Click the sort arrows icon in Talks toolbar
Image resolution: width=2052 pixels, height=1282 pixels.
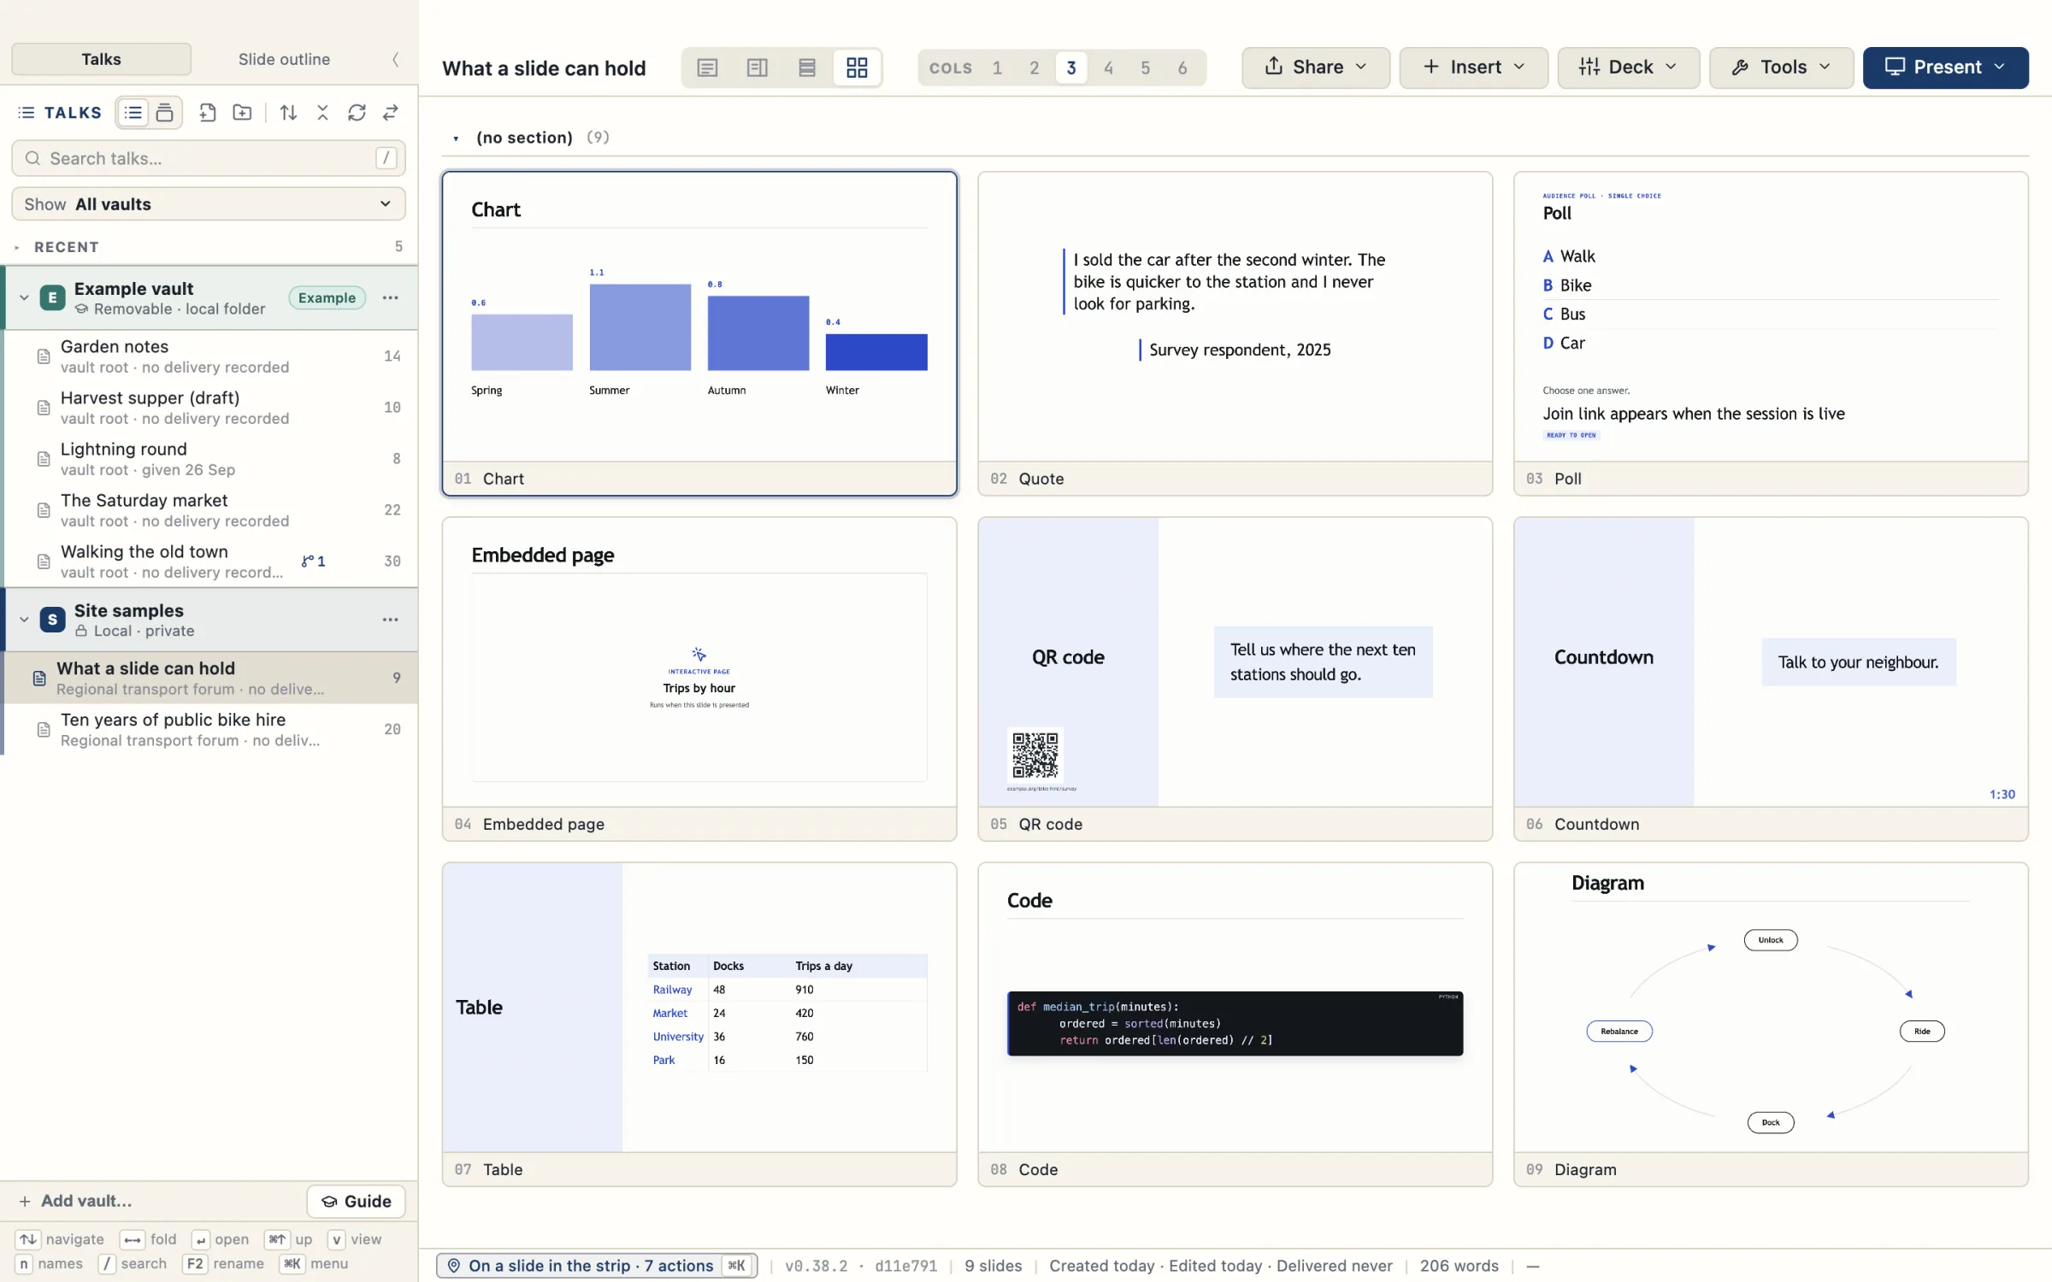point(288,112)
